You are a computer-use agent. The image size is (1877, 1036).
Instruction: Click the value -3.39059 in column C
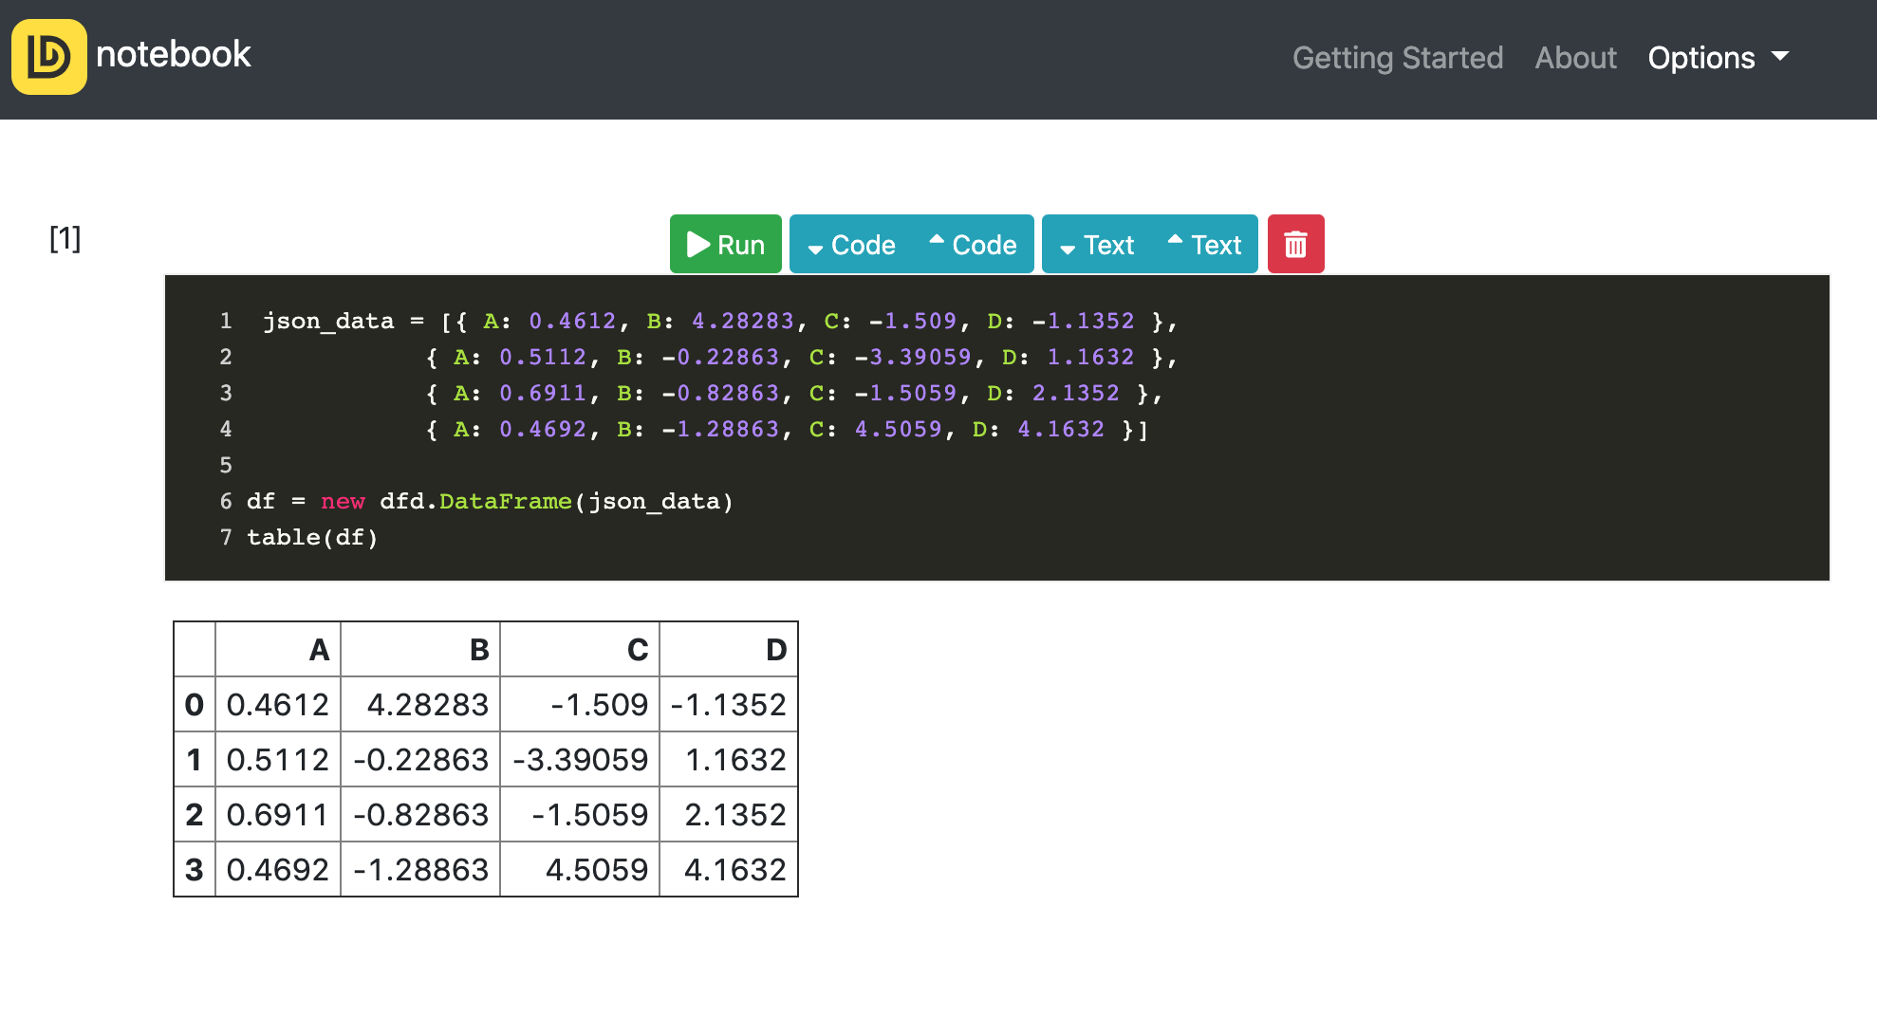pos(580,760)
